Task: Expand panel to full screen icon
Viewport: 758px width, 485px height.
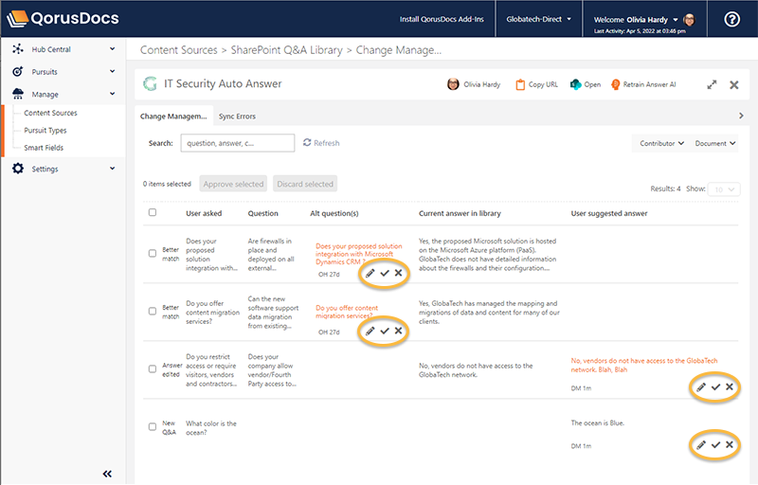Action: pos(712,85)
